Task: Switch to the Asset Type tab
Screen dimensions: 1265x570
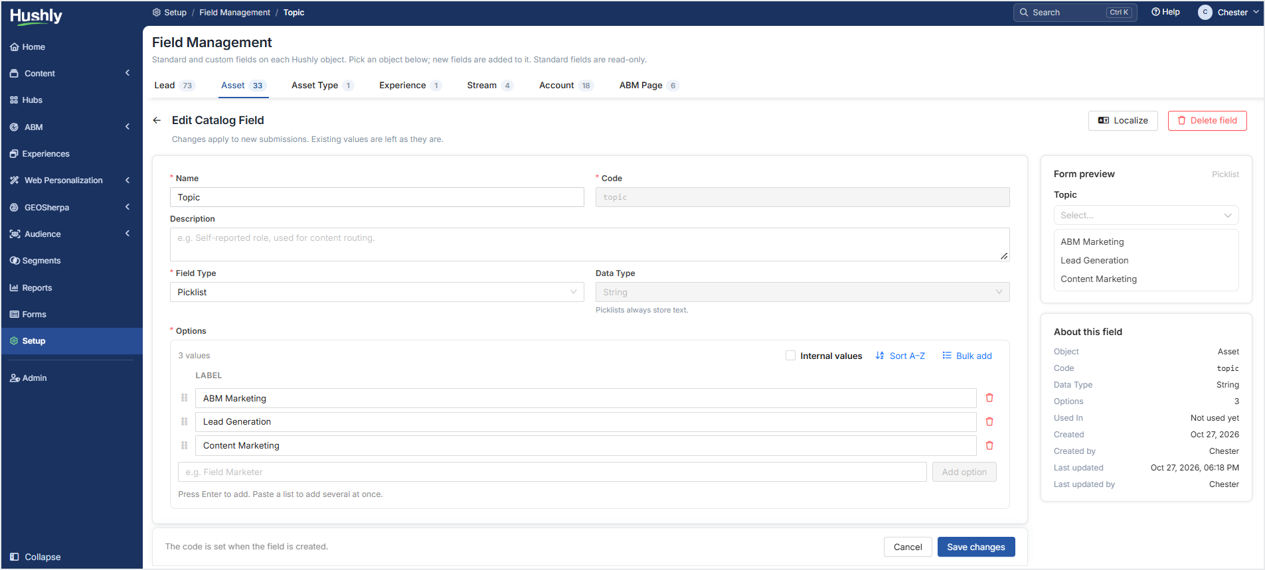Action: pyautogui.click(x=323, y=86)
